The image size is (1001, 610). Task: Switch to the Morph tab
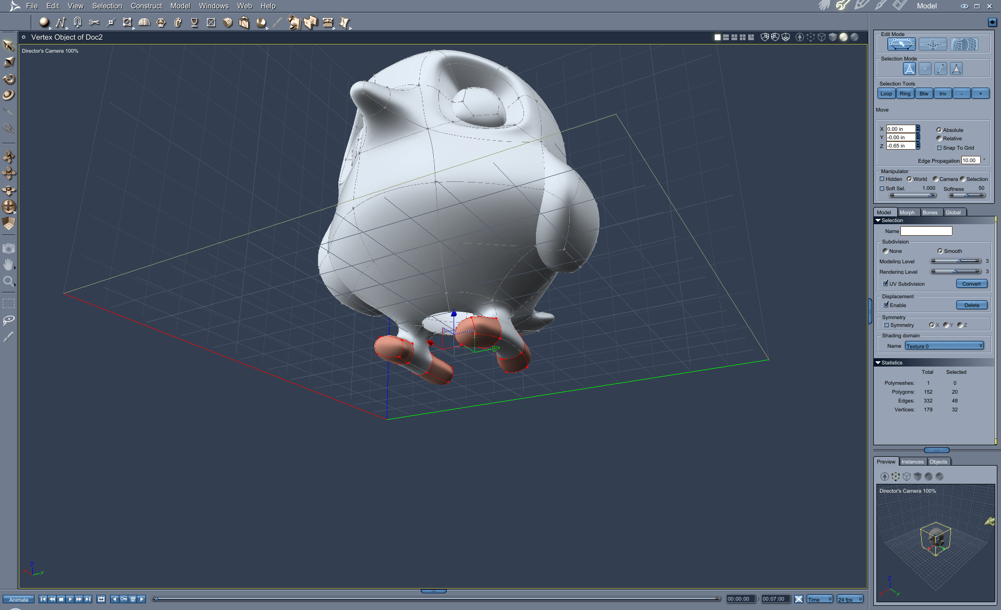pyautogui.click(x=907, y=212)
